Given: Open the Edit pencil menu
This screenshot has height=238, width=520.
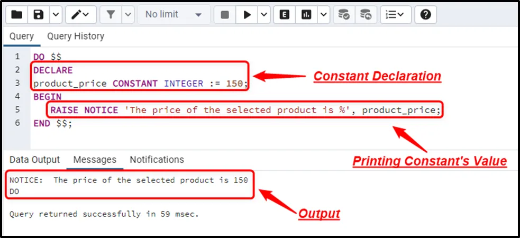Looking at the screenshot, I should 80,15.
